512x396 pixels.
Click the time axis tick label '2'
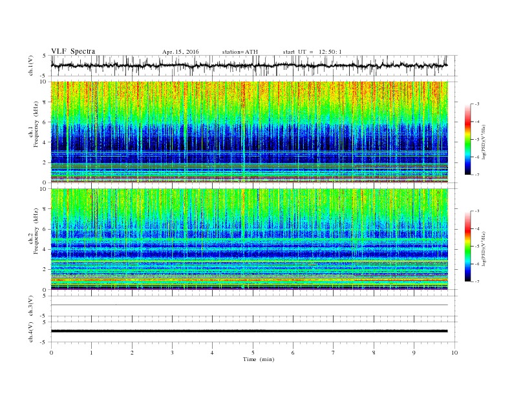pyautogui.click(x=132, y=353)
